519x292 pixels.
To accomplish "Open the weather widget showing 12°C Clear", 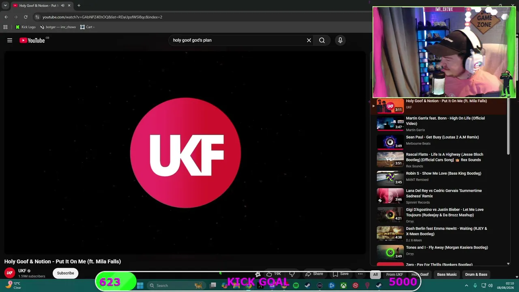I will (13, 286).
